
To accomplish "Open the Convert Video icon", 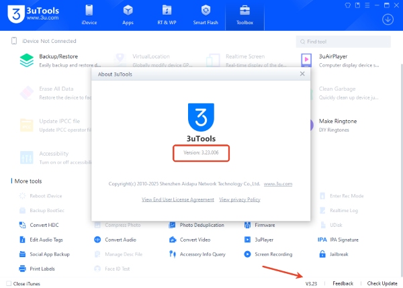I will (173, 240).
